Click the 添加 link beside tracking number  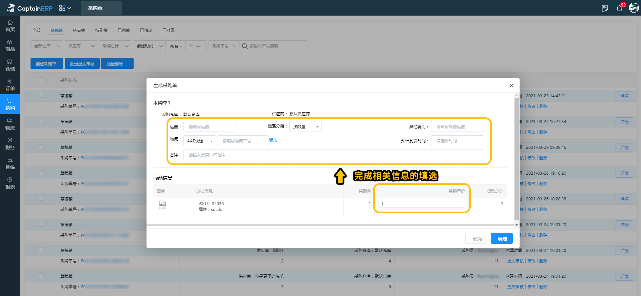[273, 140]
